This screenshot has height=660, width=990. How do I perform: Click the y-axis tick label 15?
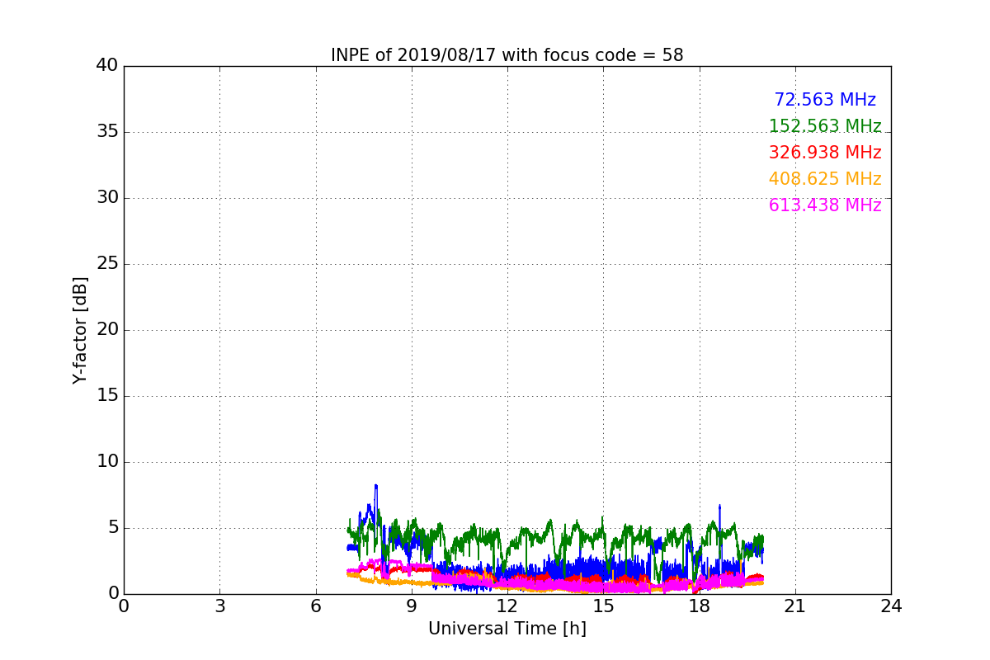107,396
